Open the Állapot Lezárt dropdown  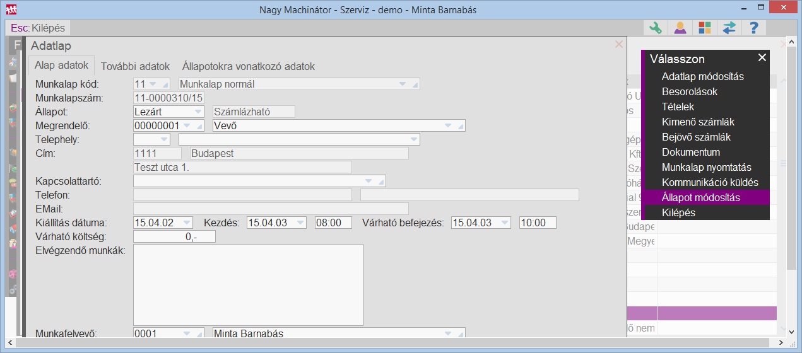[x=197, y=112]
